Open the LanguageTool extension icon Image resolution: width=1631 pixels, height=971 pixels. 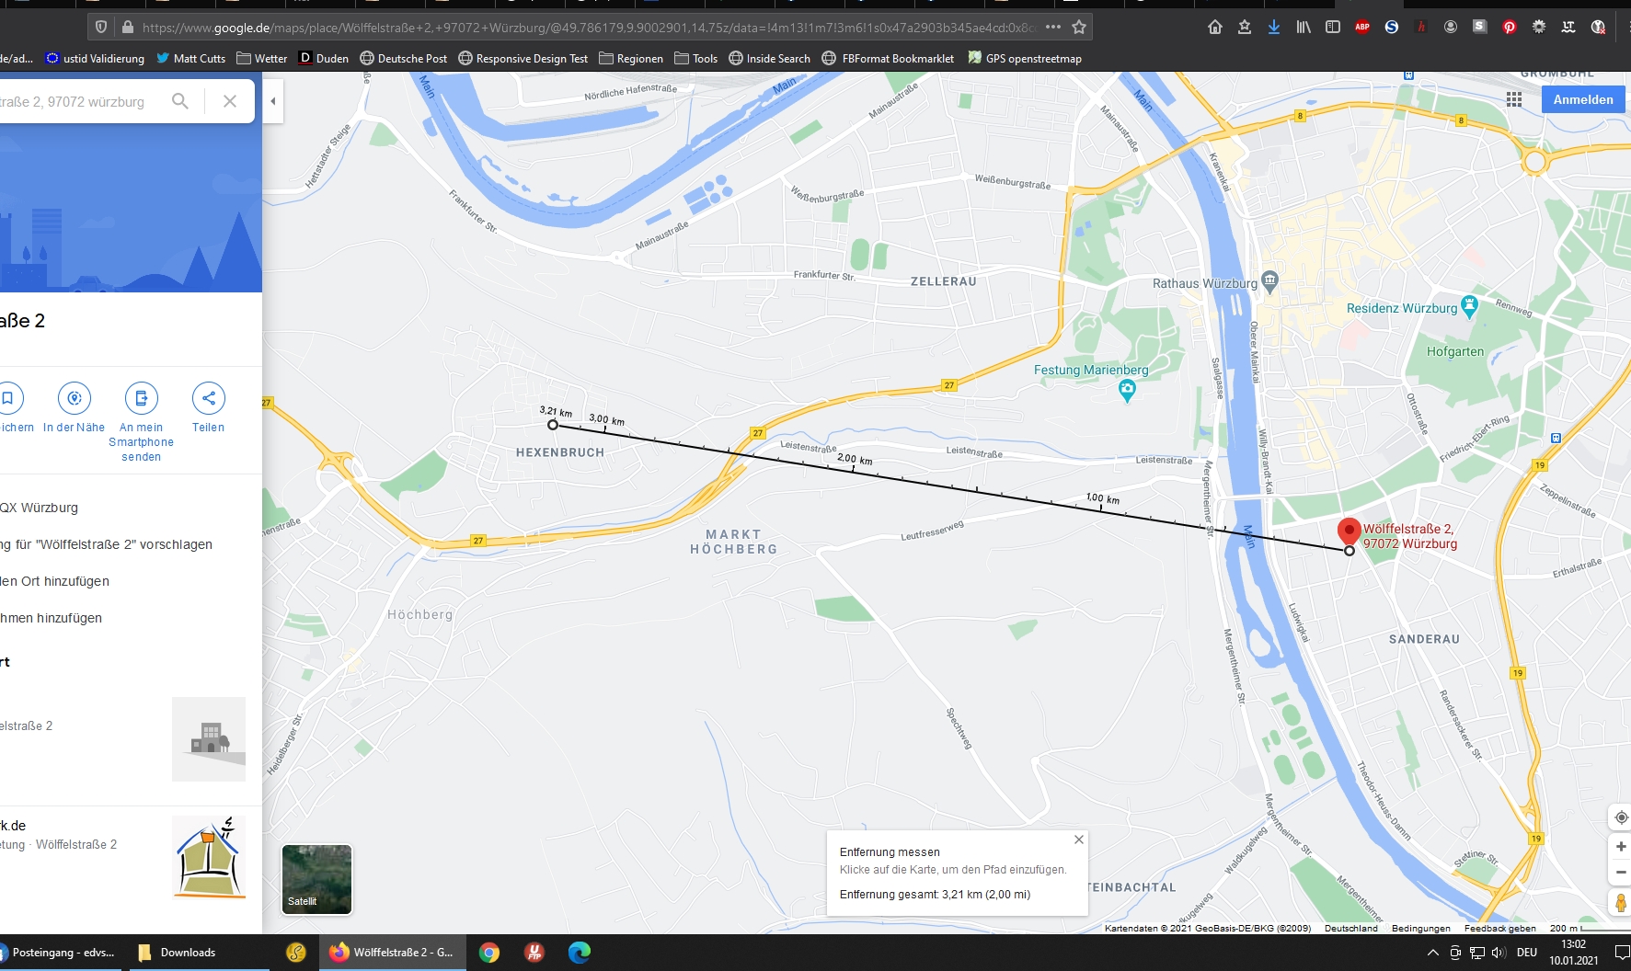pyautogui.click(x=1568, y=28)
